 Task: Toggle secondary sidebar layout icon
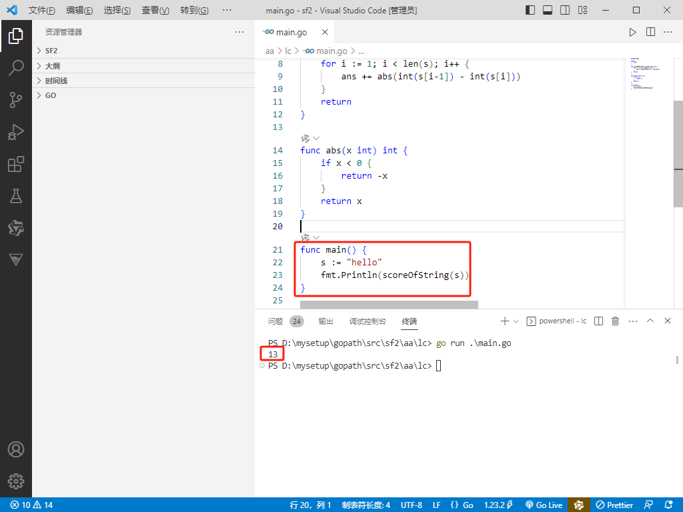coord(565,10)
